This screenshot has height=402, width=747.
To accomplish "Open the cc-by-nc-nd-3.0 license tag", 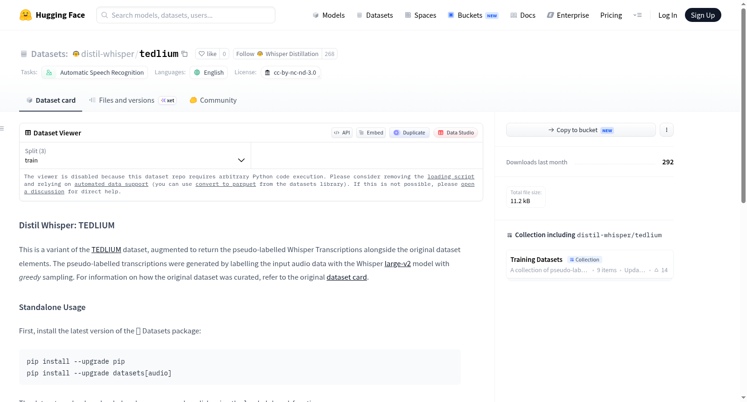I will tap(291, 72).
